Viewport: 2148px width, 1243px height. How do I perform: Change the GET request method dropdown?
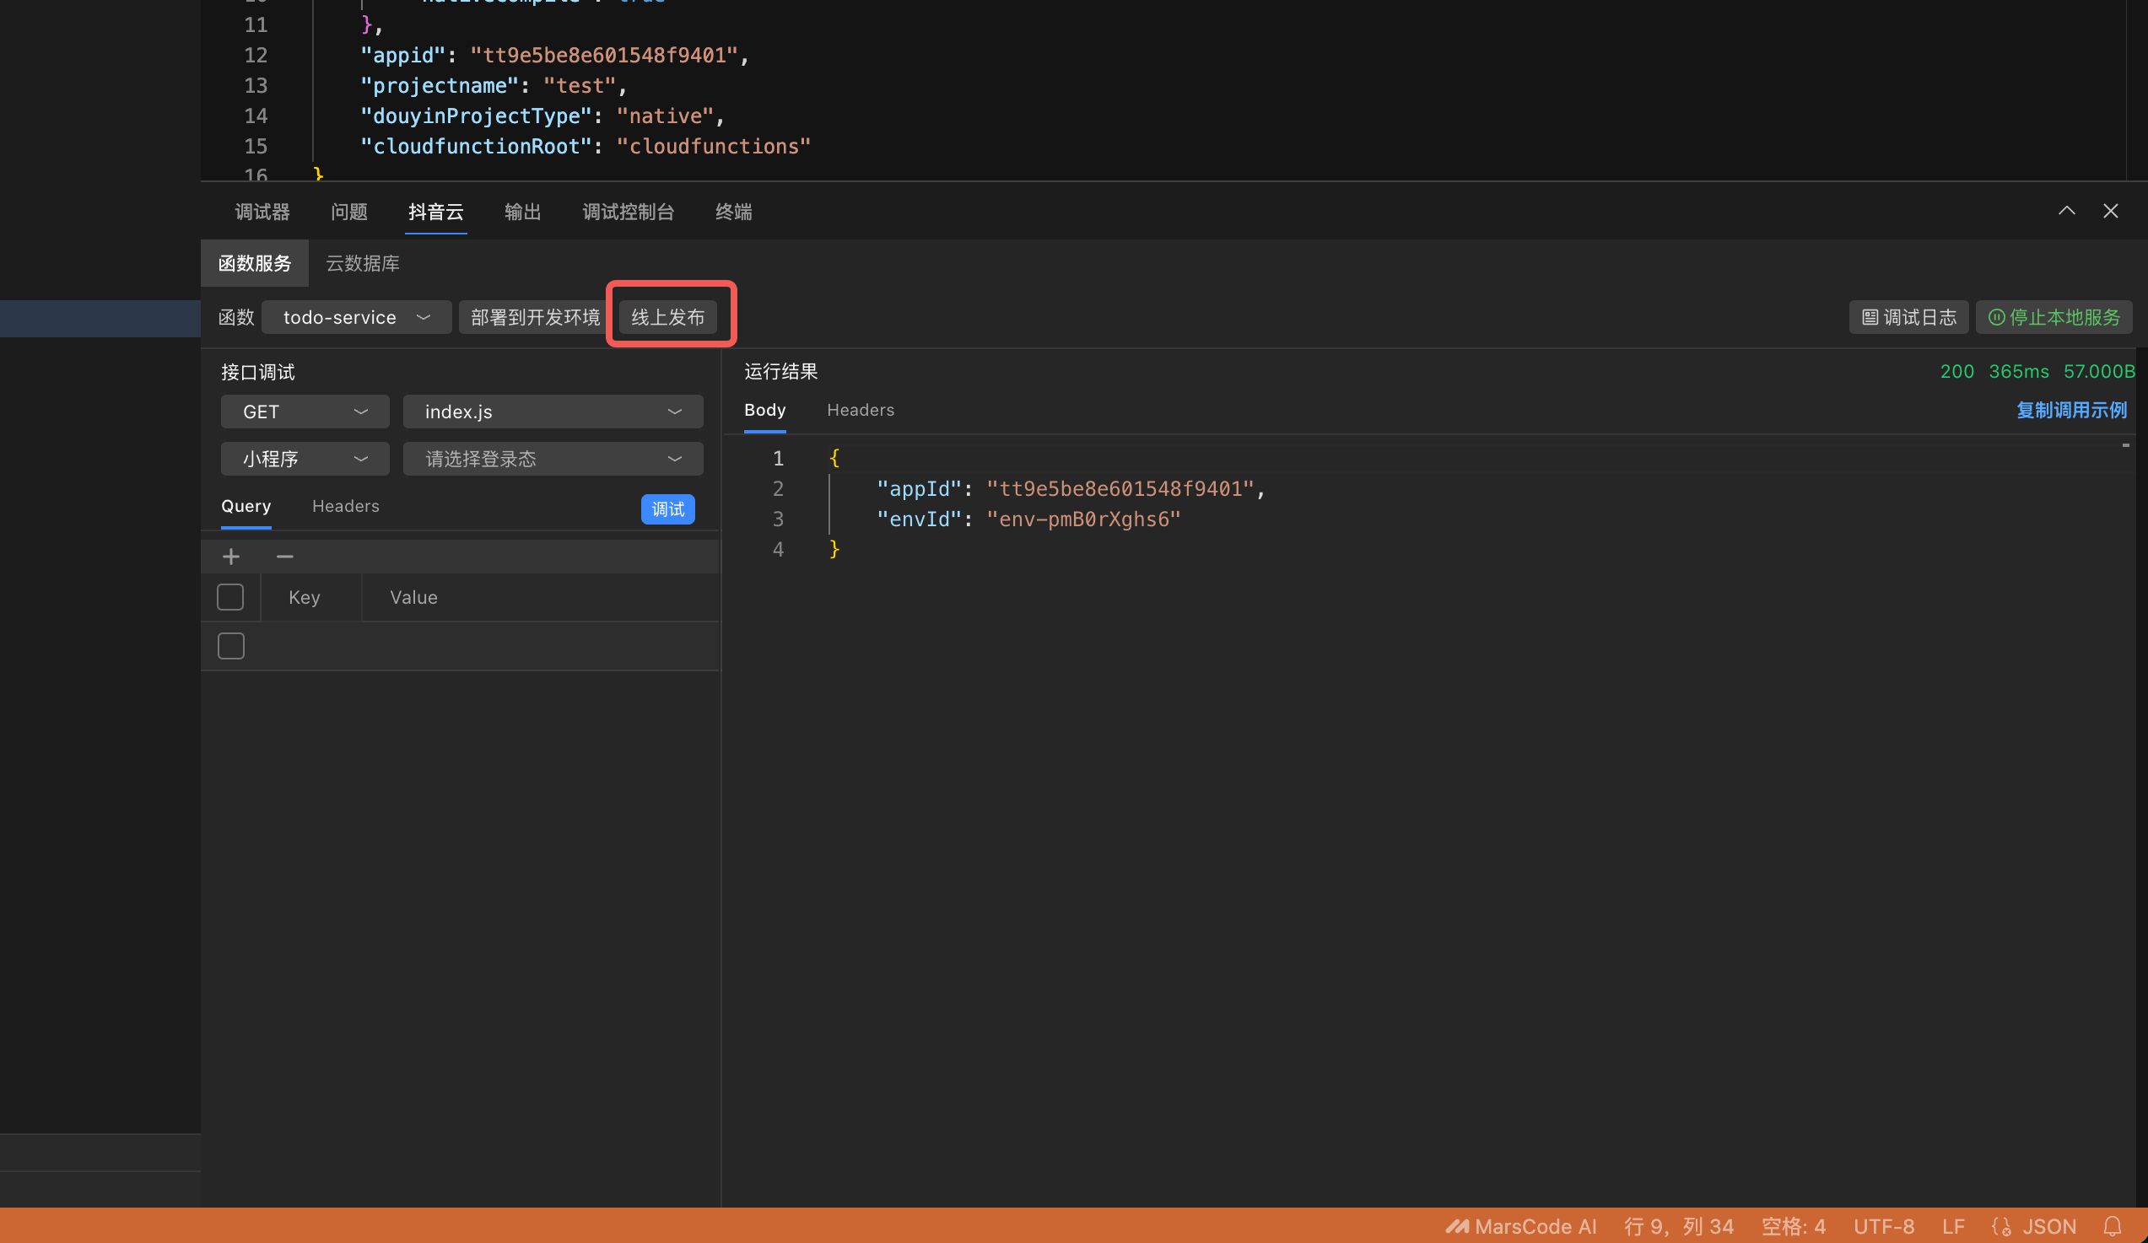(305, 412)
